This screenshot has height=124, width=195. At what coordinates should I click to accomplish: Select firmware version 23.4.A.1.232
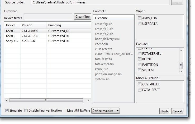30,36
